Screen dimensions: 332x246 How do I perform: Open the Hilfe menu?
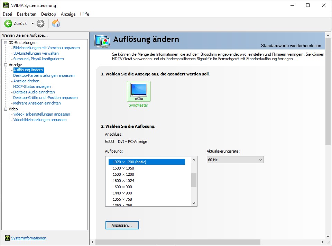click(x=84, y=14)
